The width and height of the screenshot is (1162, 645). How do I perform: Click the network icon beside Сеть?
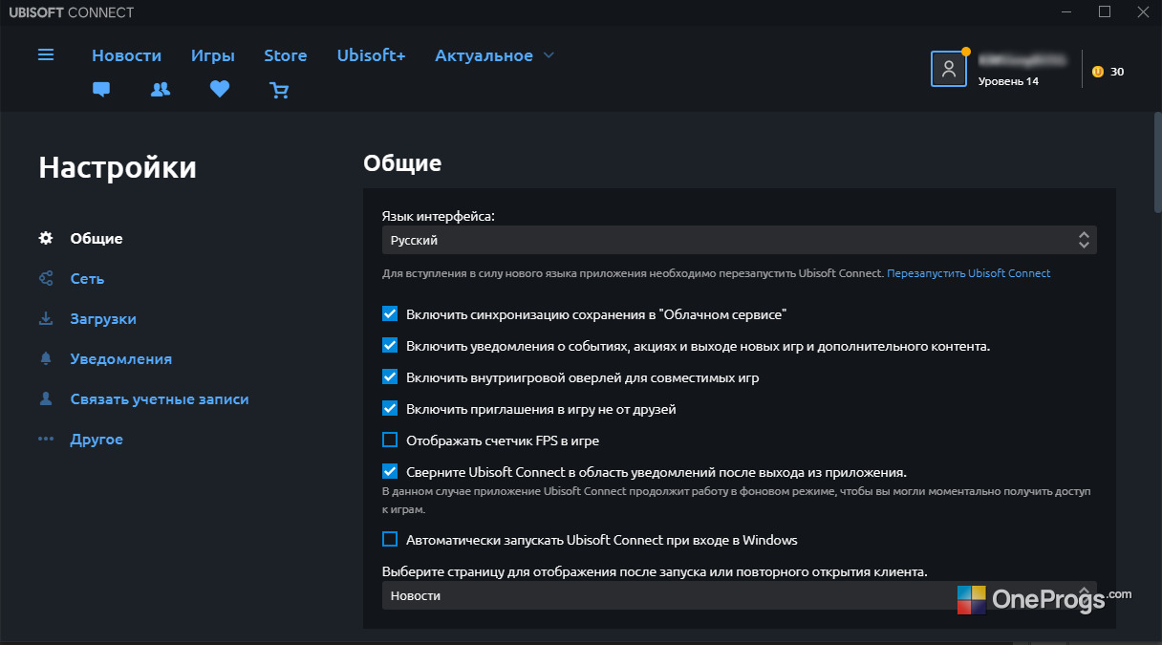point(45,278)
